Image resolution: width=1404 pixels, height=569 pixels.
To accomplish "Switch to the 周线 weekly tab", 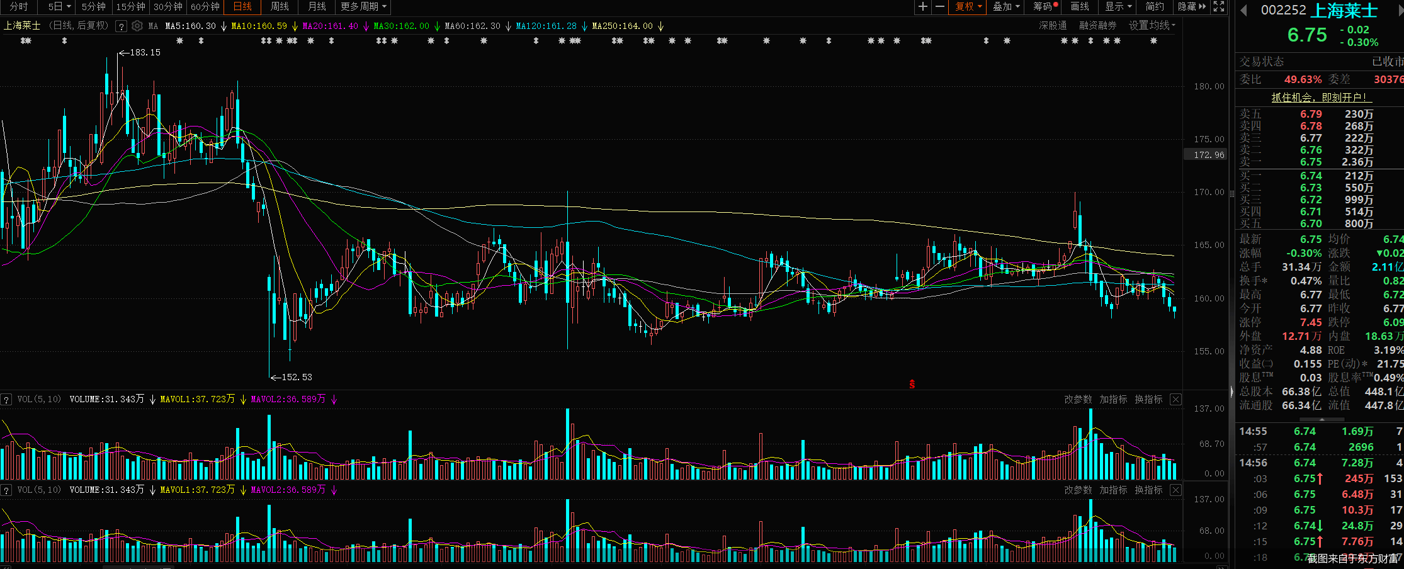I will click(x=280, y=7).
